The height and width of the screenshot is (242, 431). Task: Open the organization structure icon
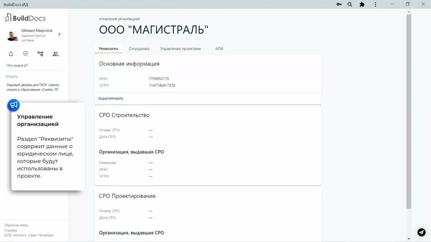point(40,53)
